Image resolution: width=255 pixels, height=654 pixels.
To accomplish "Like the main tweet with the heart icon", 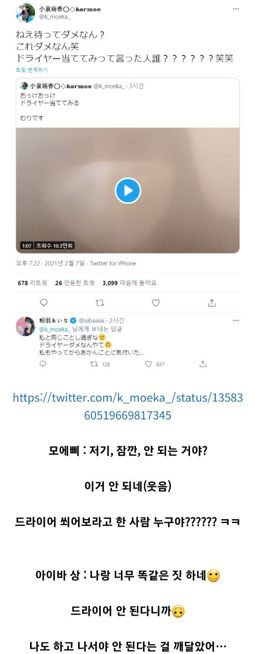I will coord(156,302).
